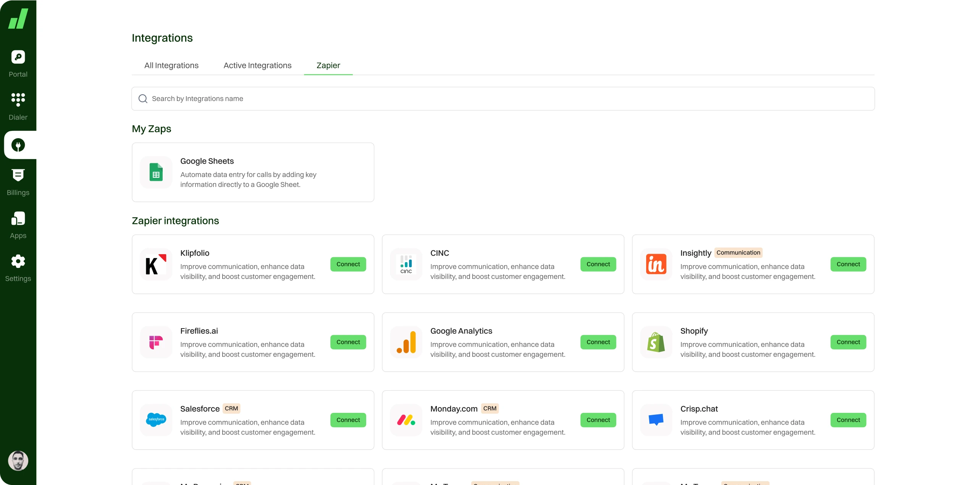Open Settings gear in sidebar

coord(18,261)
